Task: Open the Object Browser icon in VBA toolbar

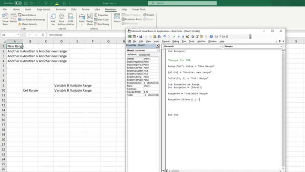Action: pos(202,36)
